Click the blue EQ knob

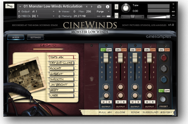point(164,79)
